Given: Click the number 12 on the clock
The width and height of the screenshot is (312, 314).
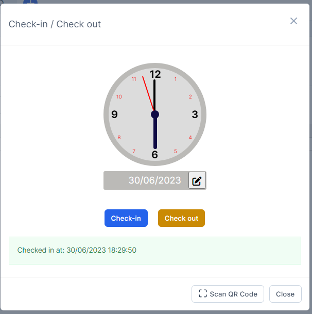Looking at the screenshot, I should [x=155, y=74].
